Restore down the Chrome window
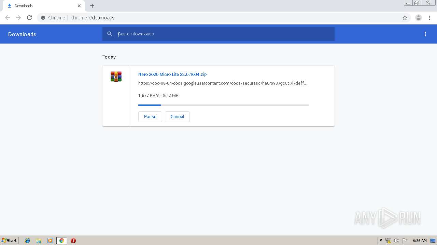Screen dimensions: 437x245 [x=417, y=3]
